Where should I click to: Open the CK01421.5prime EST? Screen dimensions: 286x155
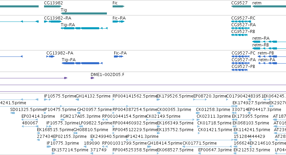pos(199,133)
